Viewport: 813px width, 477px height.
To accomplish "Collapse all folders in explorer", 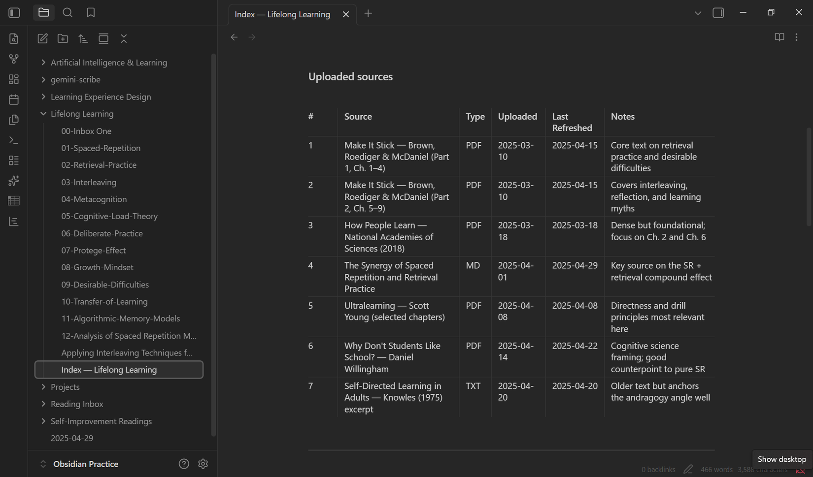I will tap(124, 38).
